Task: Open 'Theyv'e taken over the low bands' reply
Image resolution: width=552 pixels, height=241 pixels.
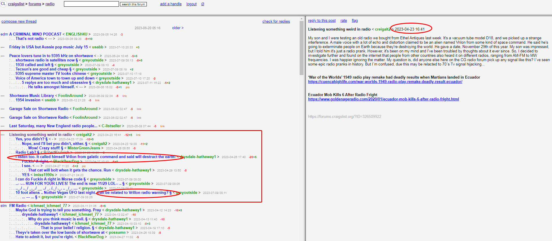Action: [x=60, y=233]
